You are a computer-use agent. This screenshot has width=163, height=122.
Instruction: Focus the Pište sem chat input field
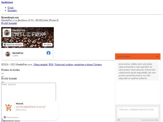click(x=138, y=112)
